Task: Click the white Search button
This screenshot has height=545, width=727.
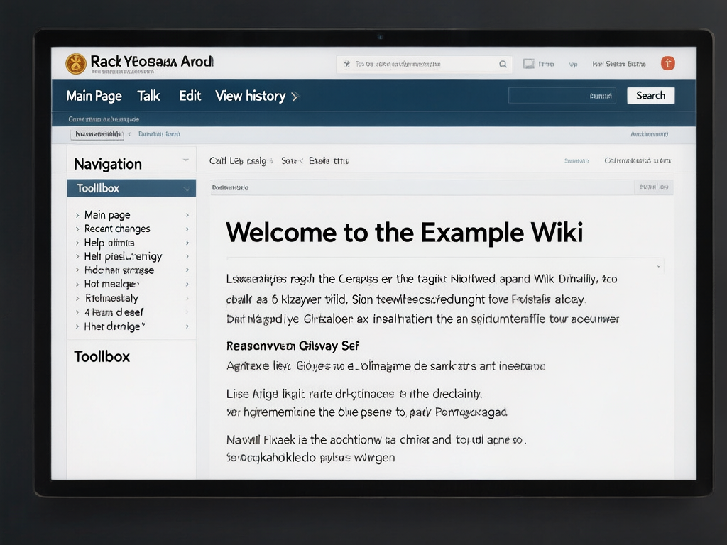Action: click(x=650, y=96)
